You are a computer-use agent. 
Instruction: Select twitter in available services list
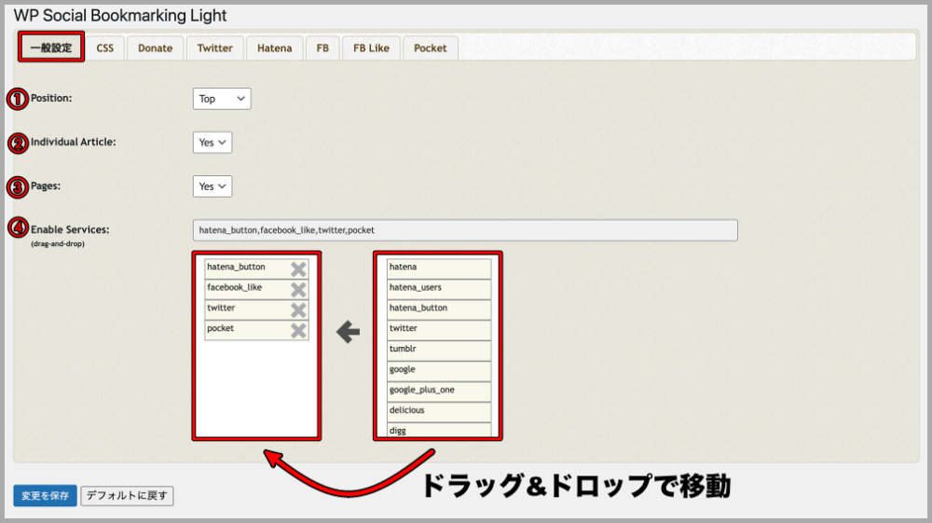pyautogui.click(x=439, y=330)
